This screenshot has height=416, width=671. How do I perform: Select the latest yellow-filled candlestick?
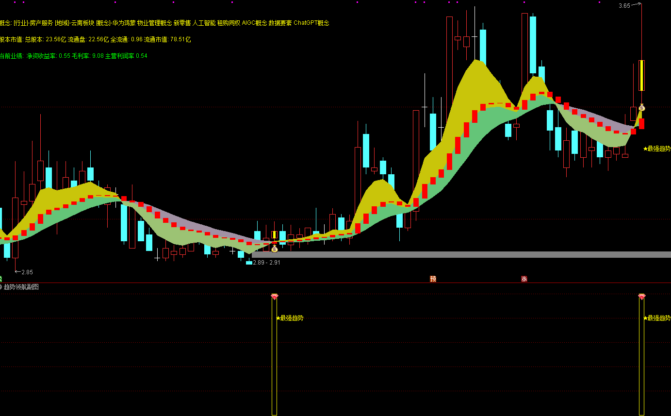[x=641, y=75]
